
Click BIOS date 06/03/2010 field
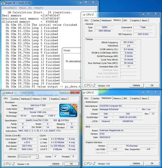[x=127, y=137]
